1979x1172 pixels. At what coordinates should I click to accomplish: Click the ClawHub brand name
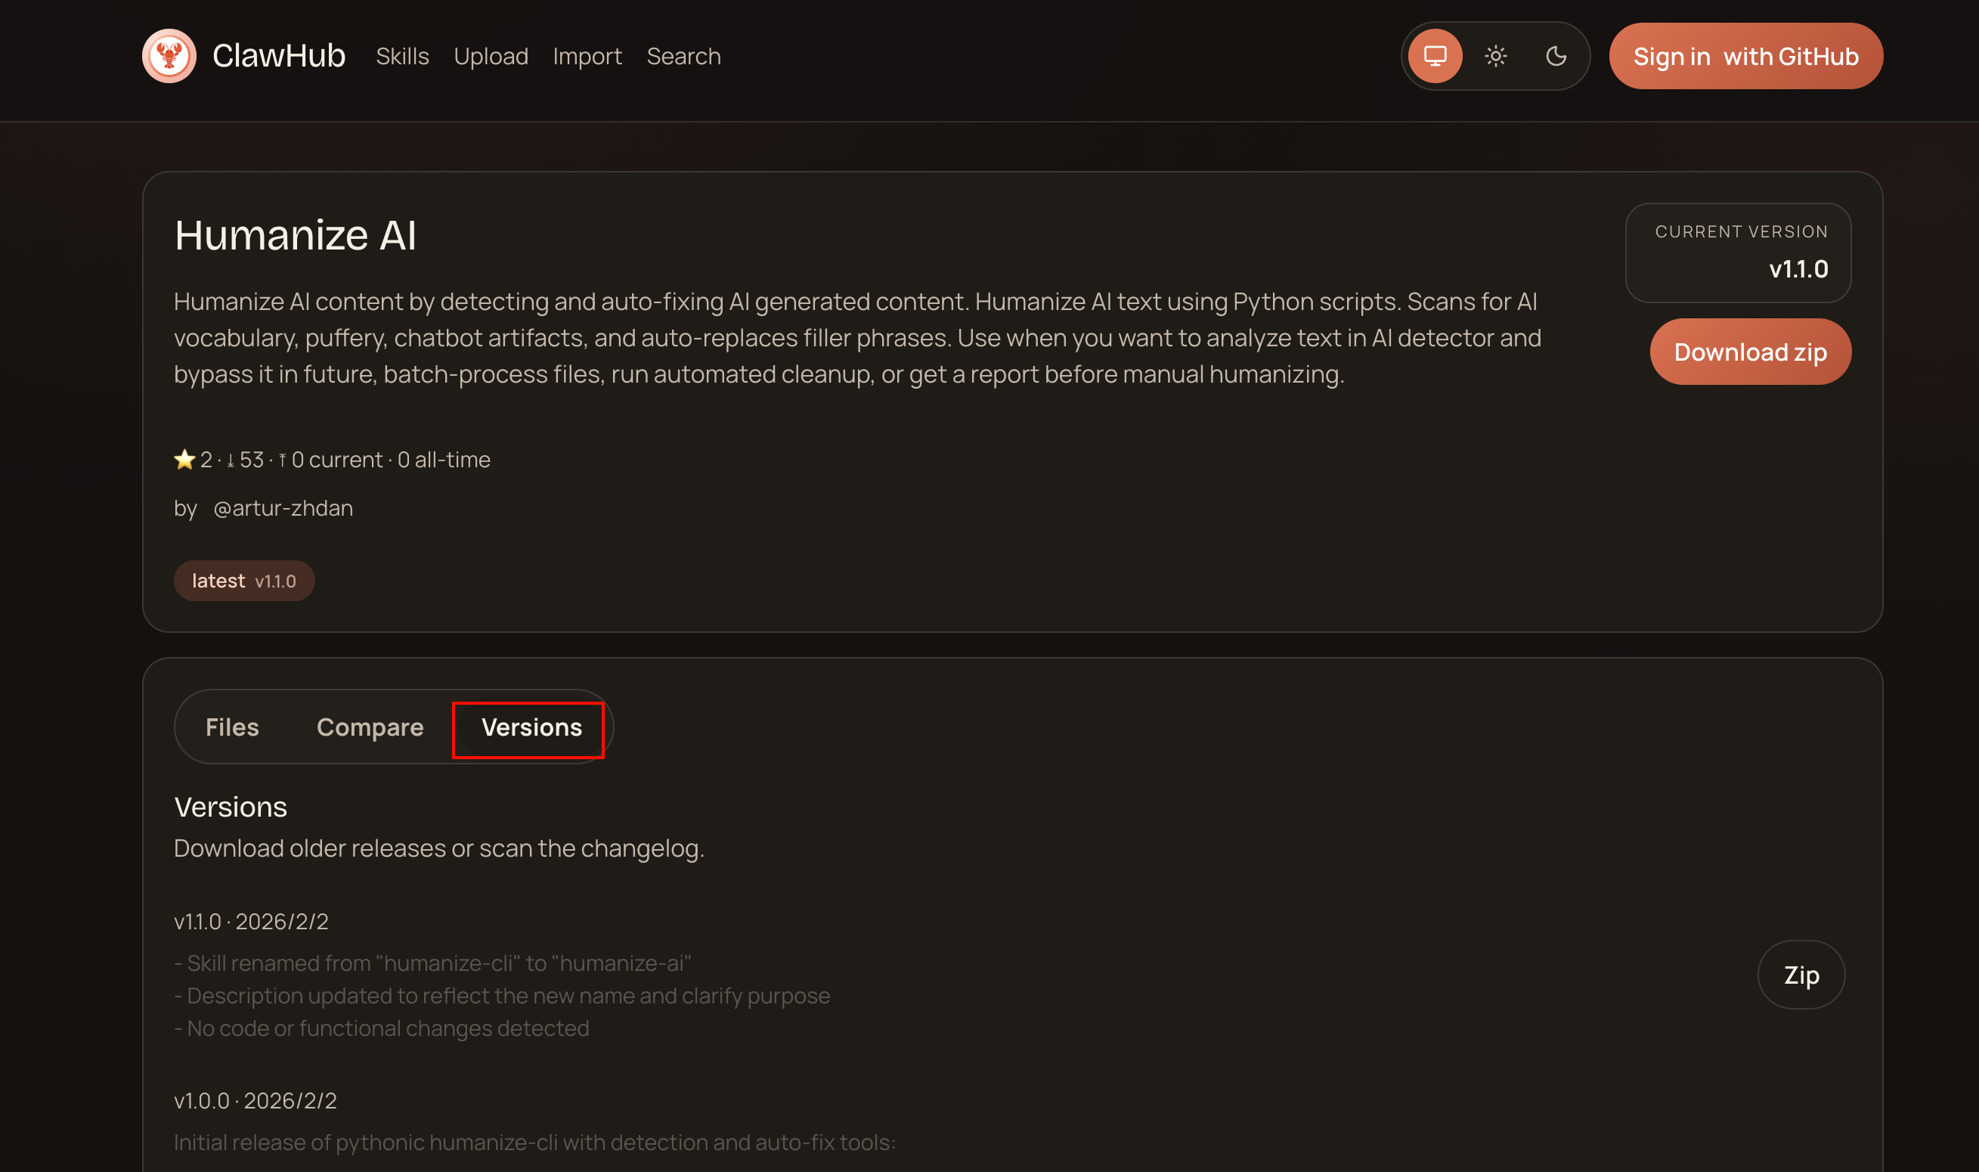279,56
